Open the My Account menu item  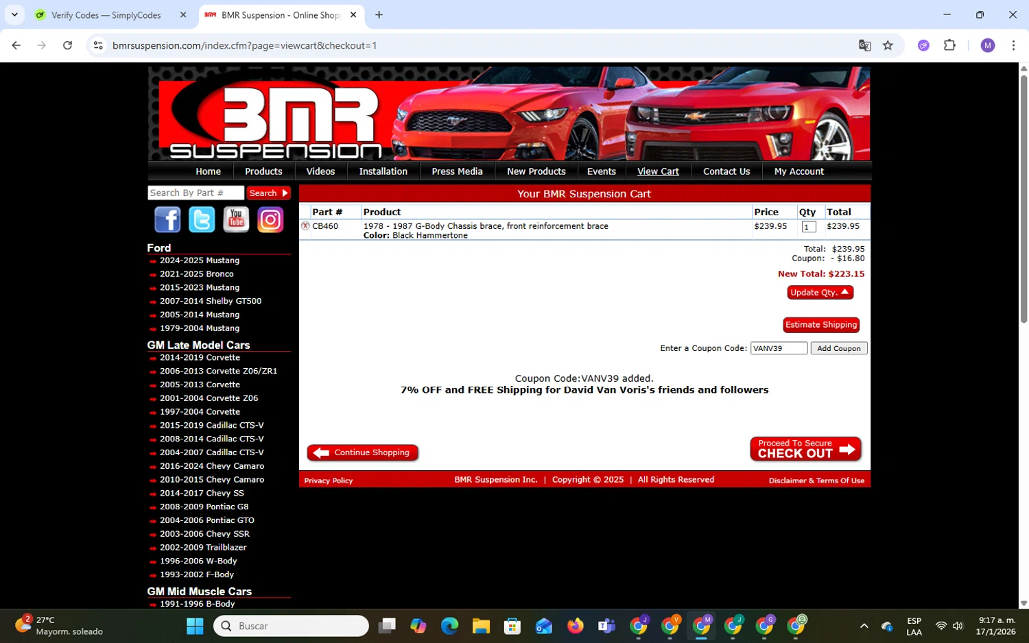[799, 171]
